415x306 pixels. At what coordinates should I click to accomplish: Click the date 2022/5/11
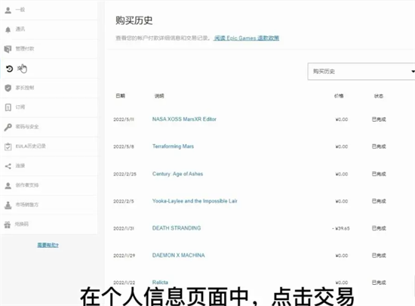(124, 119)
